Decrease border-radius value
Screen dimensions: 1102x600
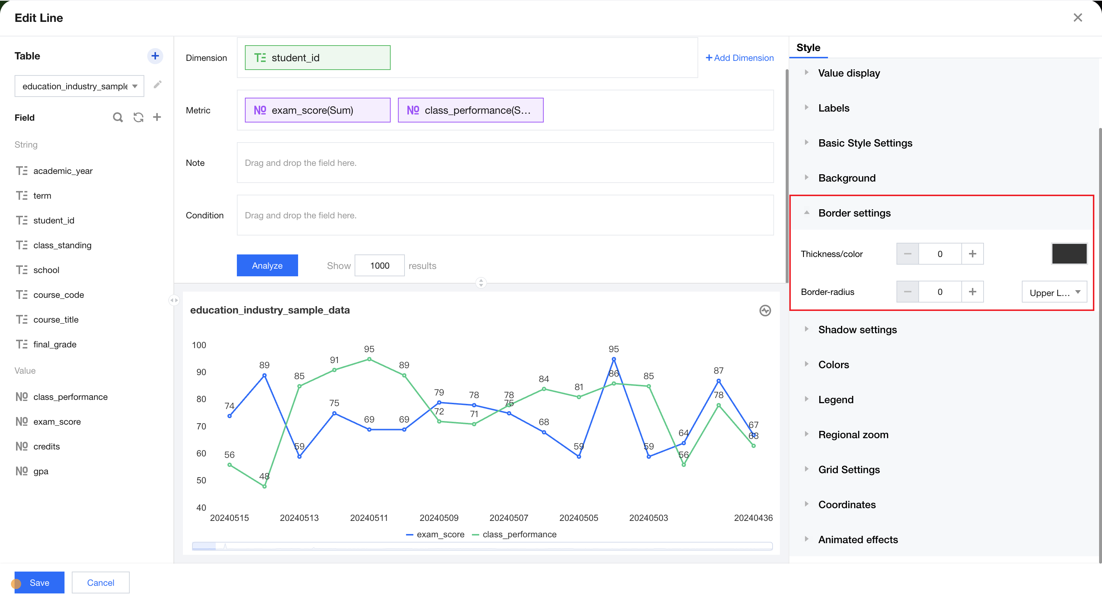(907, 292)
